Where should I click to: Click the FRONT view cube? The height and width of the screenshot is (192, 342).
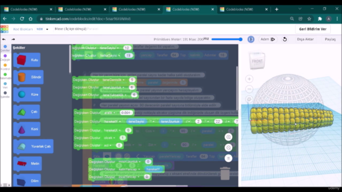257,61
